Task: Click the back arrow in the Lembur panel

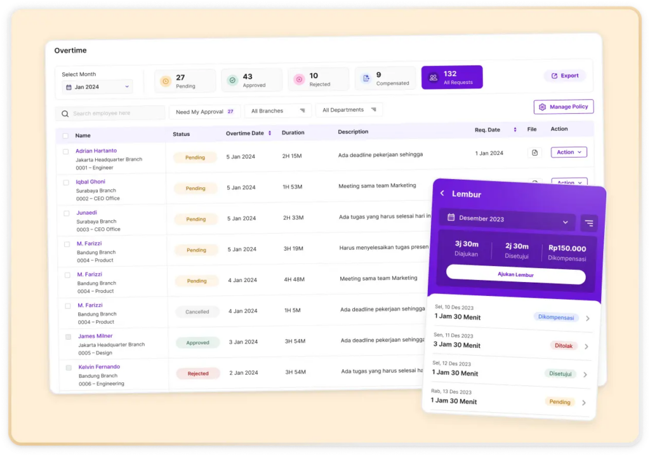Action: [442, 194]
